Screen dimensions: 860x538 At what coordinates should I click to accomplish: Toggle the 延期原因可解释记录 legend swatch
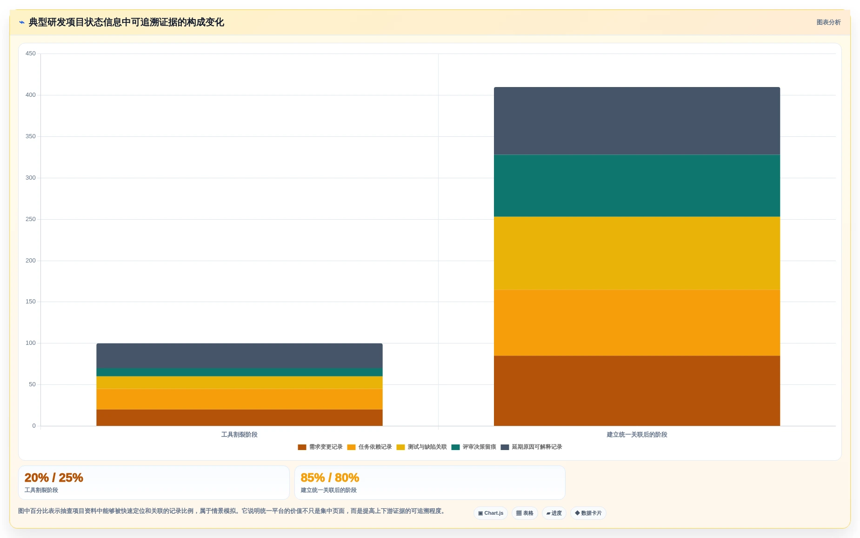click(505, 447)
